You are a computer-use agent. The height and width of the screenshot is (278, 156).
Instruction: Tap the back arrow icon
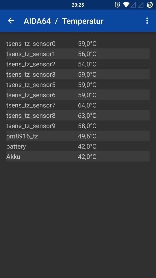coord(11,21)
